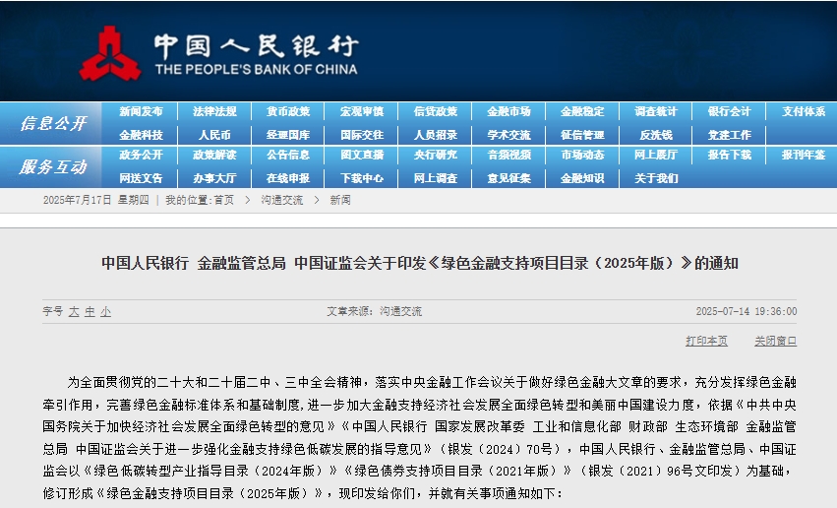Go to 网上展厅
This screenshot has width=837, height=508.
click(656, 155)
